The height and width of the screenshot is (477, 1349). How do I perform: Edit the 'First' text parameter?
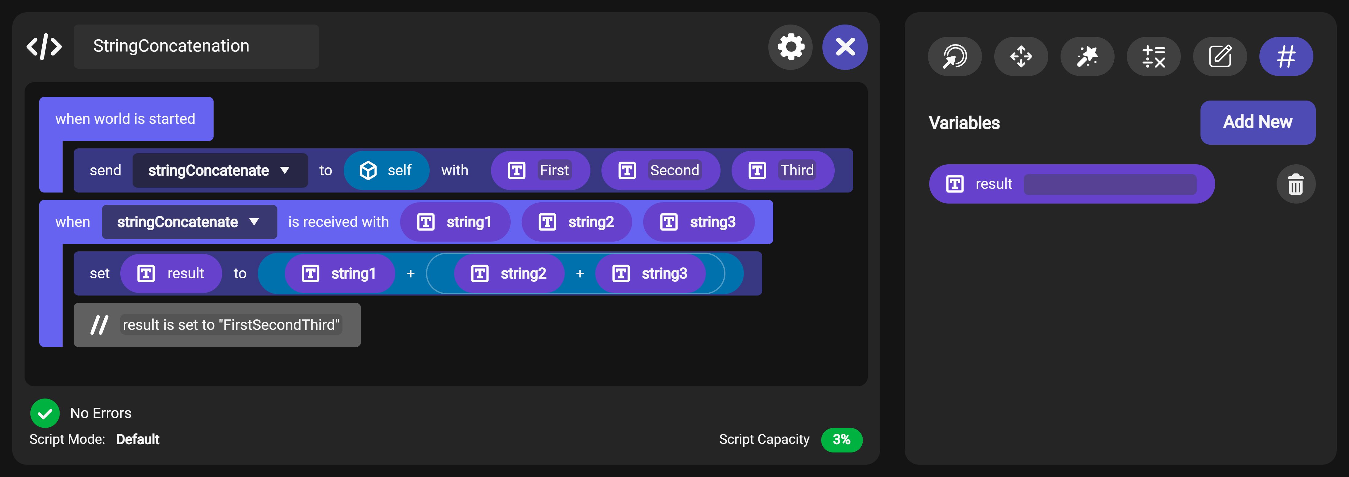click(x=554, y=170)
